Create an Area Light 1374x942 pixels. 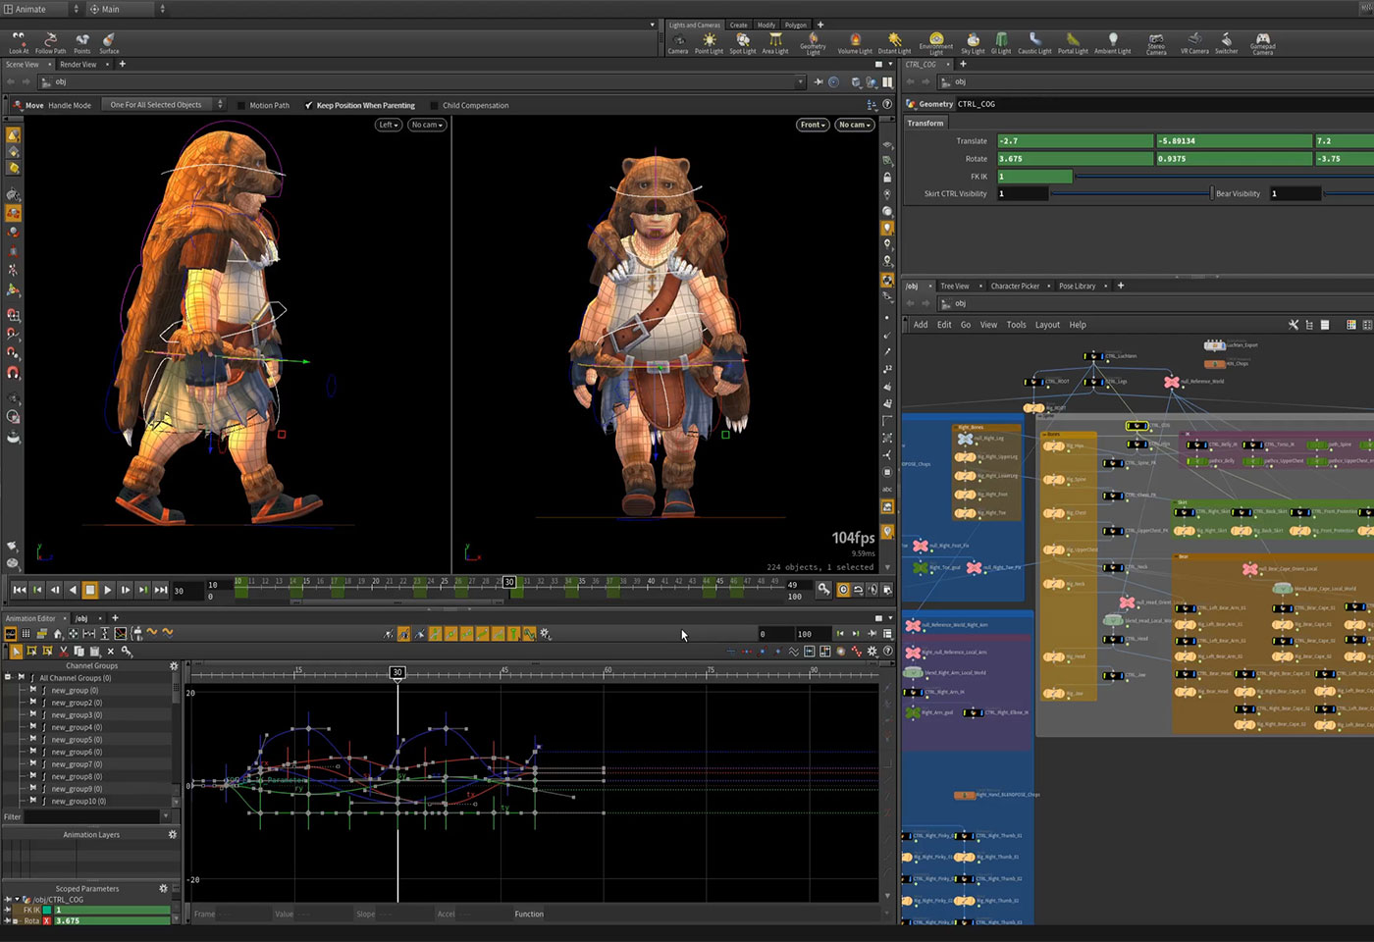click(x=775, y=43)
